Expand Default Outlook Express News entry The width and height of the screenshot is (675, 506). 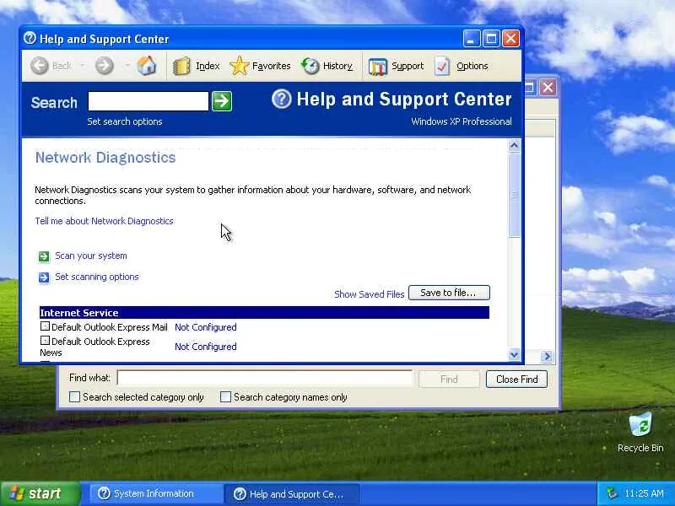pos(45,341)
